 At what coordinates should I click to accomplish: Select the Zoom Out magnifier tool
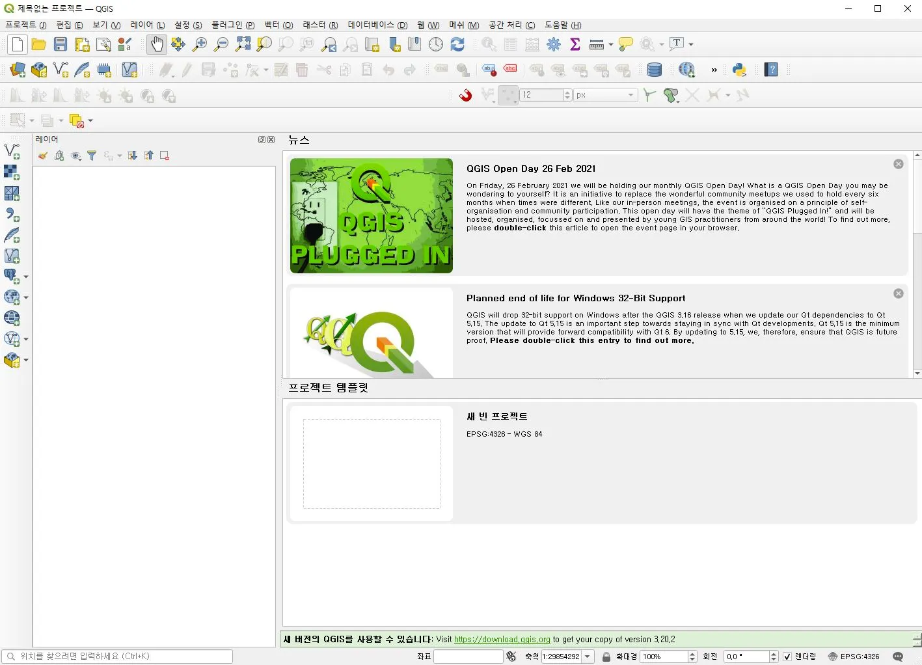pos(221,44)
